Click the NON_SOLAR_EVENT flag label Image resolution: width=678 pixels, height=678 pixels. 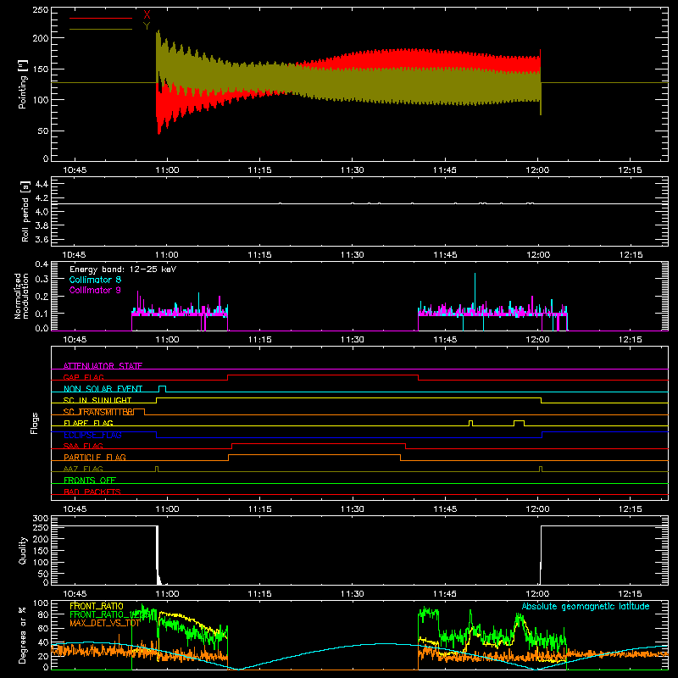[x=103, y=389]
